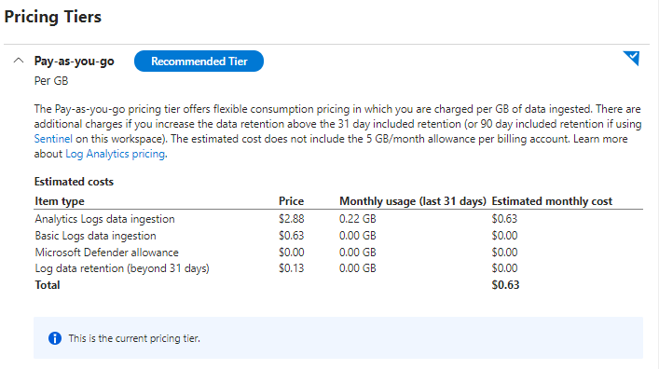Select the Microsoft Defender allowance row
The height and width of the screenshot is (369, 659).
click(x=338, y=253)
